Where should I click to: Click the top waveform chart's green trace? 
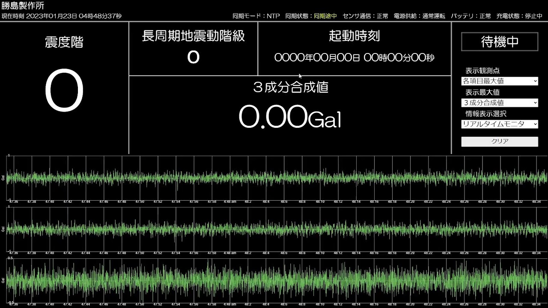274,178
